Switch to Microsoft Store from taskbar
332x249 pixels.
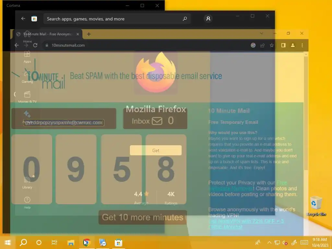click(x=118, y=243)
